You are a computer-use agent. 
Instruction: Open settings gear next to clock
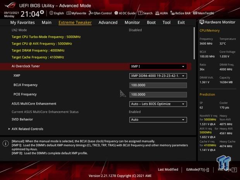point(42,12)
